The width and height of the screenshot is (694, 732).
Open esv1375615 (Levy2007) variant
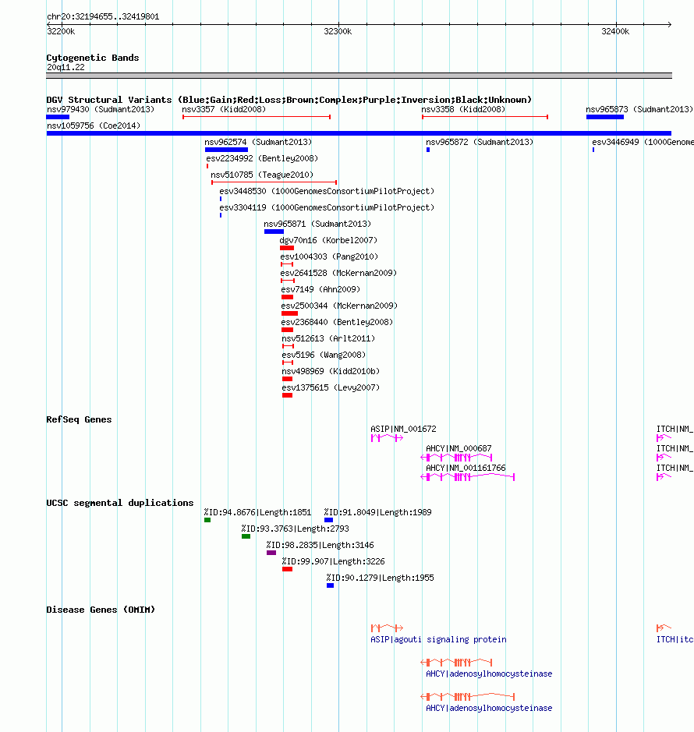point(331,387)
